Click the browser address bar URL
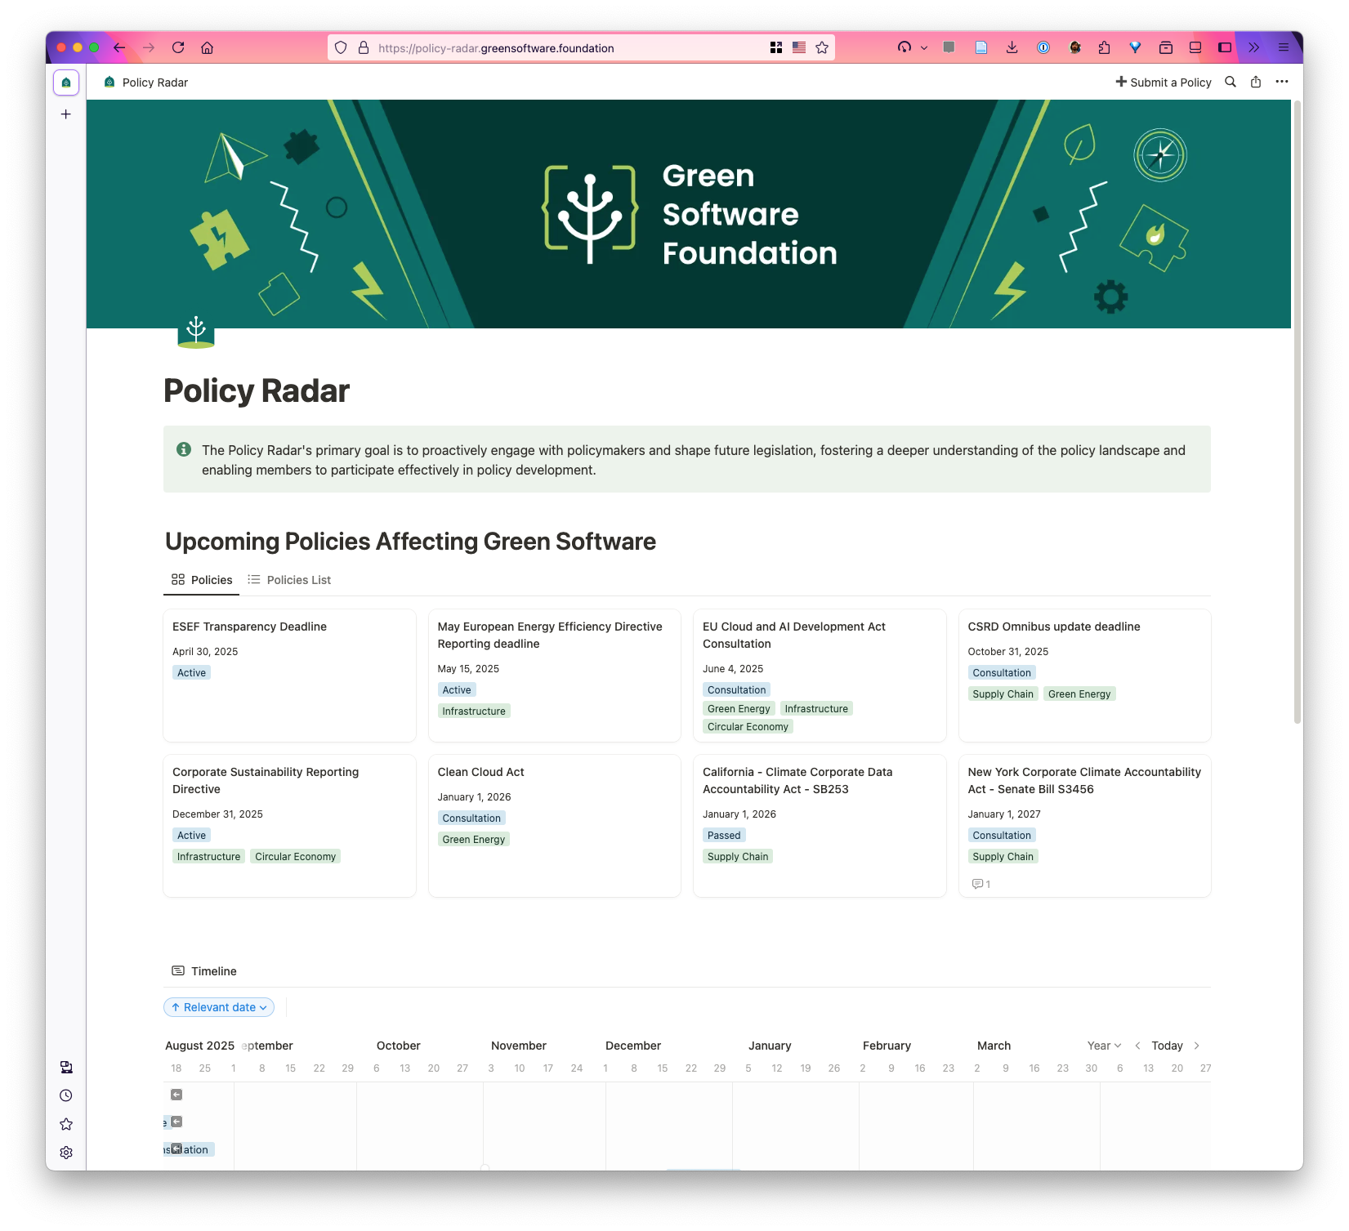Image resolution: width=1349 pixels, height=1231 pixels. pos(496,48)
